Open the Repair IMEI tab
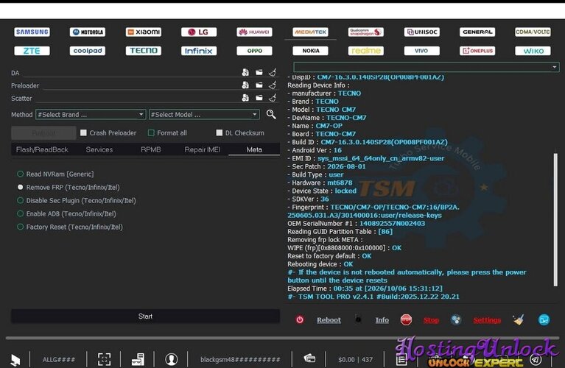Viewport: 565px width, 368px height. point(202,149)
